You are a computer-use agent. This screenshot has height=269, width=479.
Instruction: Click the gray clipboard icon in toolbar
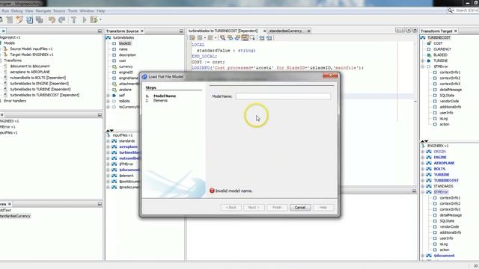point(10,20)
